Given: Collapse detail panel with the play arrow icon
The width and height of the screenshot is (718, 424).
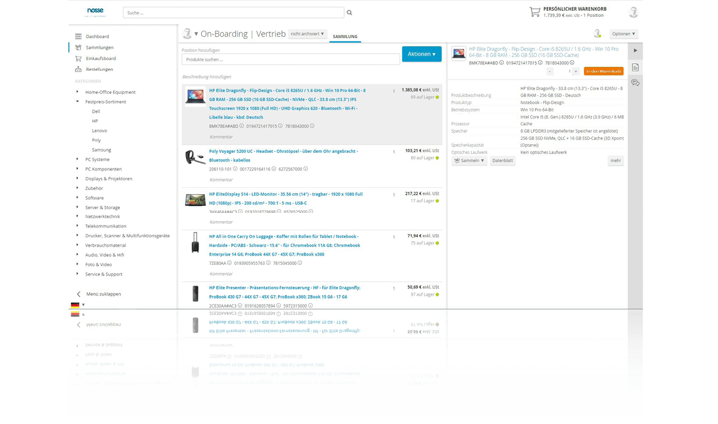Looking at the screenshot, I should (x=635, y=50).
